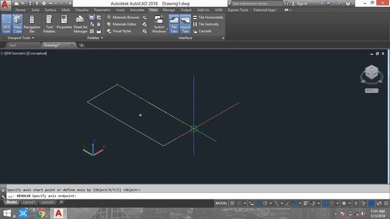Screen dimensions: 390x219
Task: Click the MODEL space button in status bar
Action: pyautogui.click(x=221, y=203)
